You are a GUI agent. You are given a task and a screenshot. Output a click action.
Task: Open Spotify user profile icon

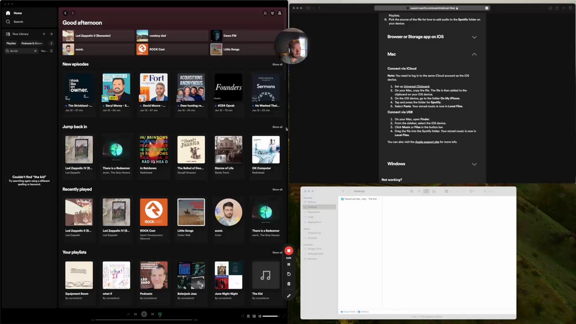279,13
